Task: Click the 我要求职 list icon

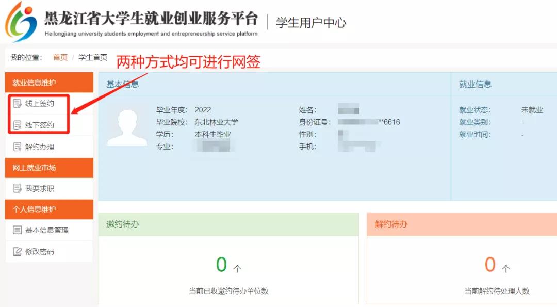Action: 18,189
